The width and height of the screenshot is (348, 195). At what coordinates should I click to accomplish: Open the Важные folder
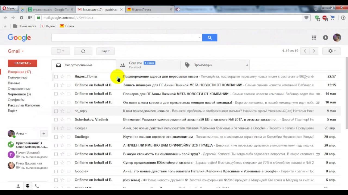coord(14,83)
